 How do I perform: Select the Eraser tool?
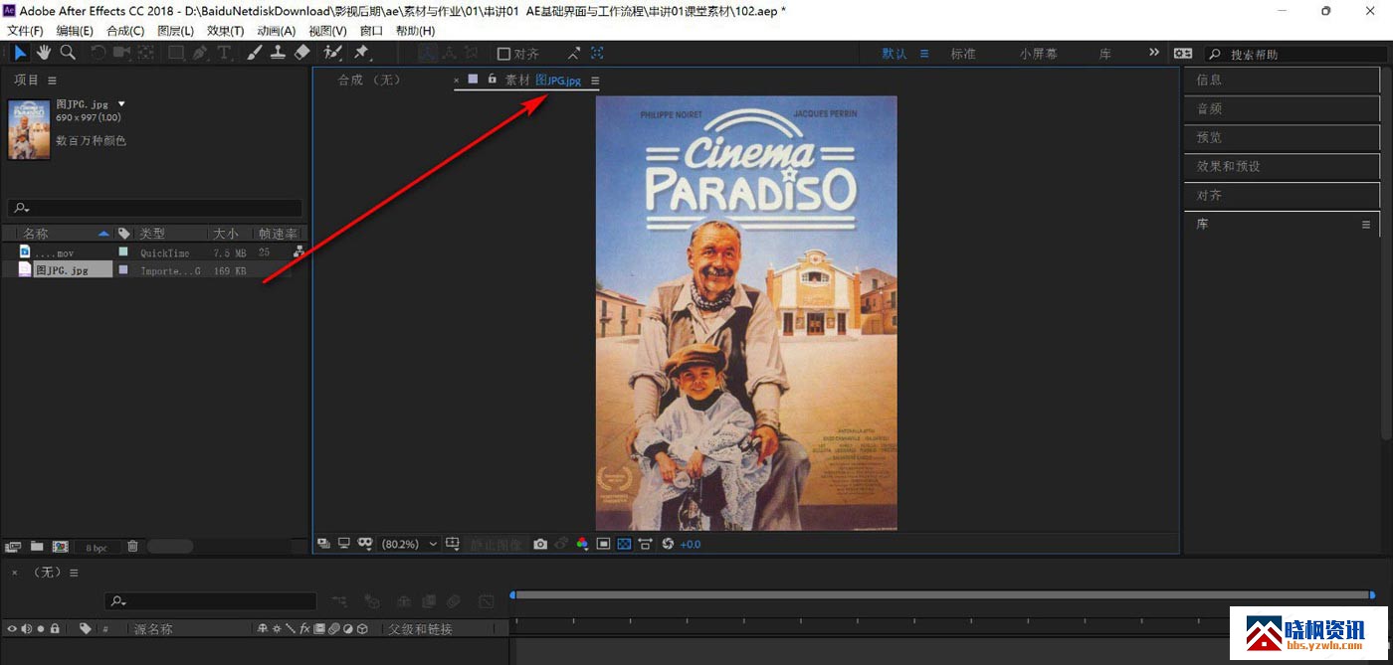pyautogui.click(x=303, y=53)
